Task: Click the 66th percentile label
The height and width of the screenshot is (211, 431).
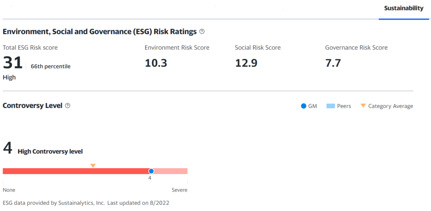Action: [x=51, y=66]
